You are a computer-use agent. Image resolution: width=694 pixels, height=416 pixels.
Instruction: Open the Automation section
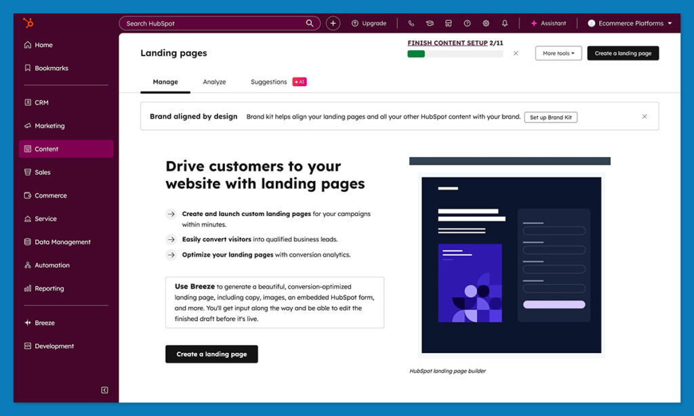(x=51, y=265)
